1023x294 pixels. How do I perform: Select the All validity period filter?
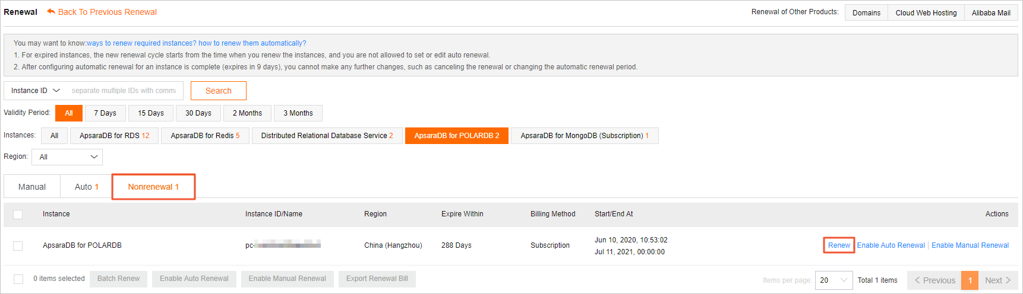click(x=69, y=113)
